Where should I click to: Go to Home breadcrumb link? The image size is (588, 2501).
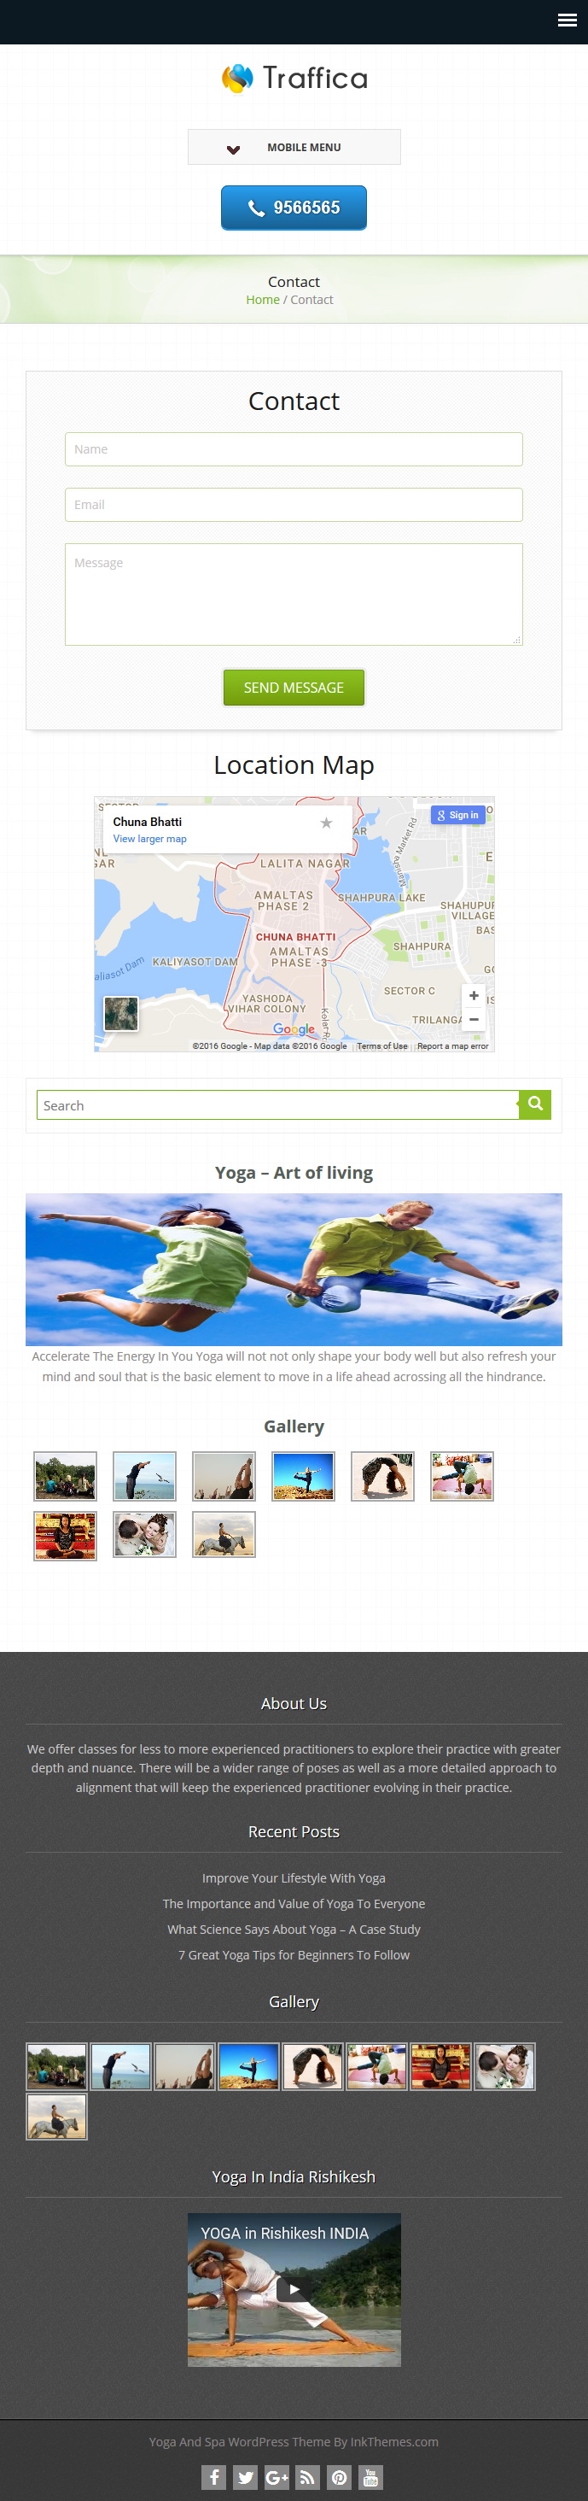click(263, 300)
